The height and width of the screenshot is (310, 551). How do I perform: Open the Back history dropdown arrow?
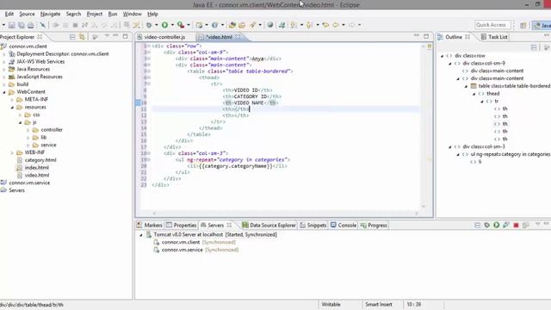click(344, 25)
